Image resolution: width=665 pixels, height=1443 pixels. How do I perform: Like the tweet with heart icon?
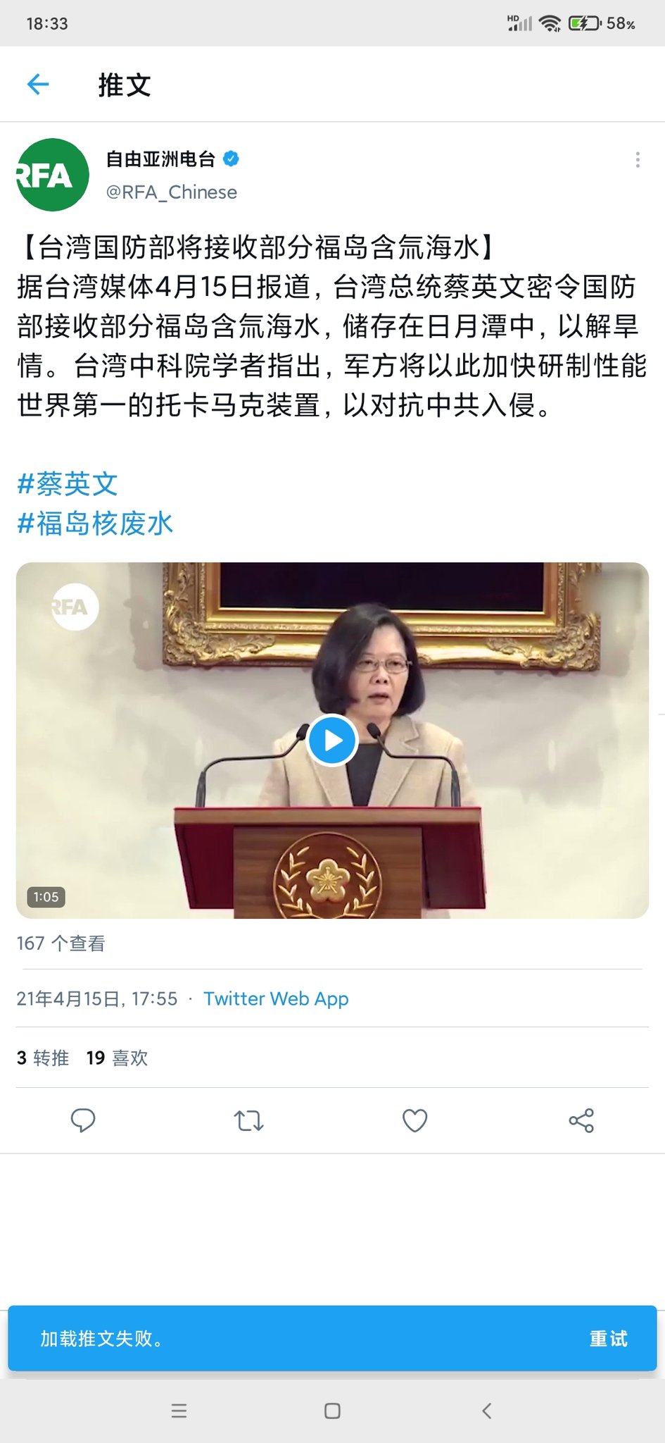pyautogui.click(x=415, y=1120)
